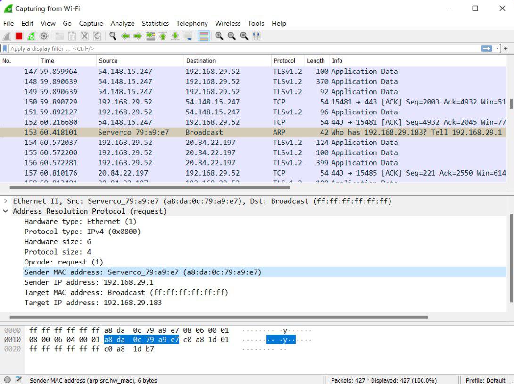Apply the display filter arrow button

pyautogui.click(x=487, y=48)
